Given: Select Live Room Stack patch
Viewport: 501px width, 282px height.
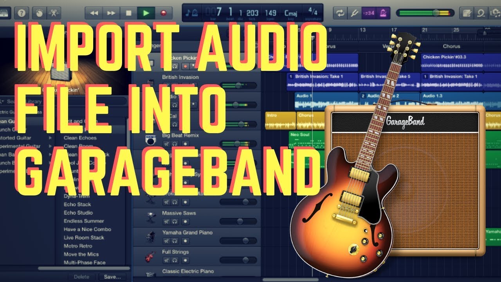Looking at the screenshot, I should click(84, 238).
